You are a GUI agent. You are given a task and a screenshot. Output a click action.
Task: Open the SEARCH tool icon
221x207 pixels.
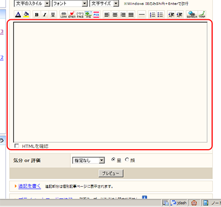click(192, 14)
